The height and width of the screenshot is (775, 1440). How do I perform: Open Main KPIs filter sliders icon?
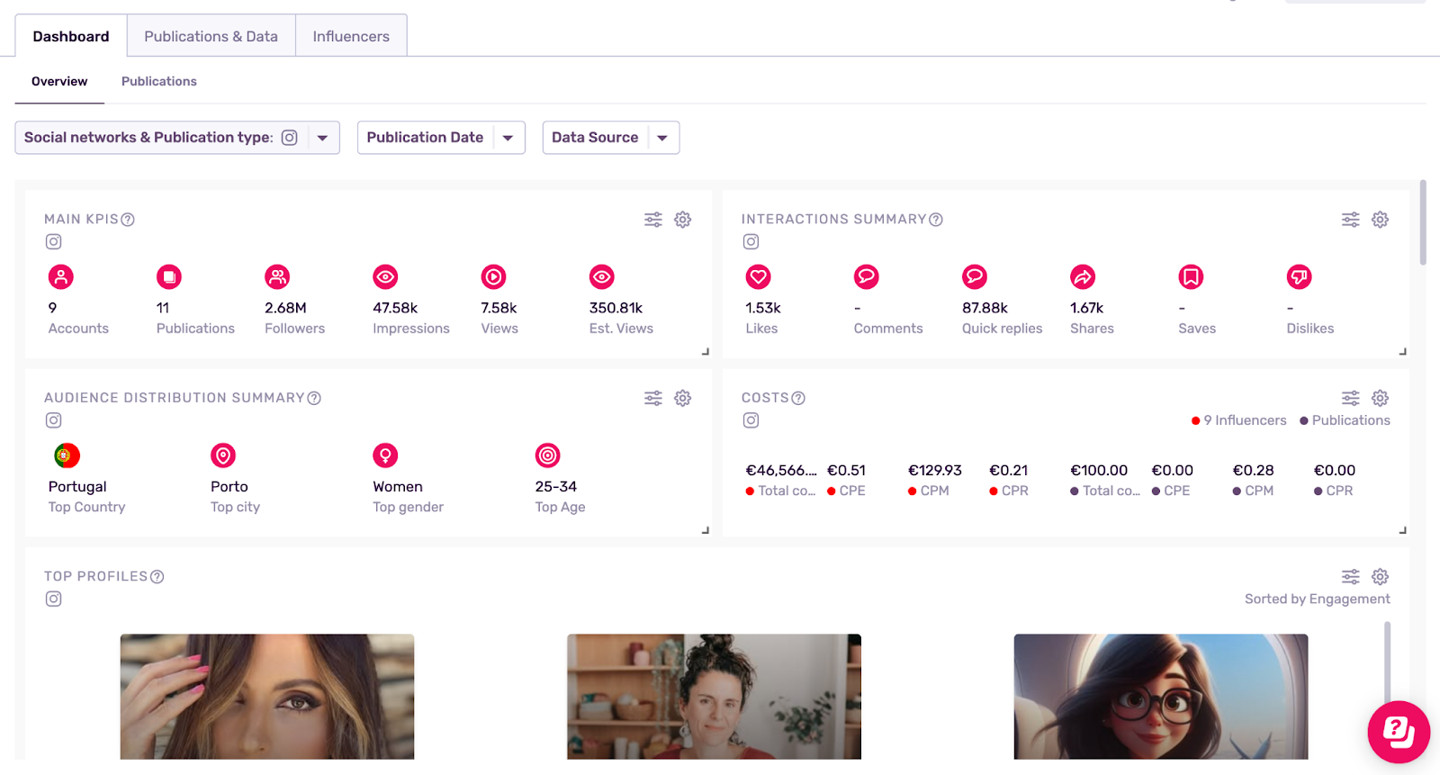click(653, 220)
